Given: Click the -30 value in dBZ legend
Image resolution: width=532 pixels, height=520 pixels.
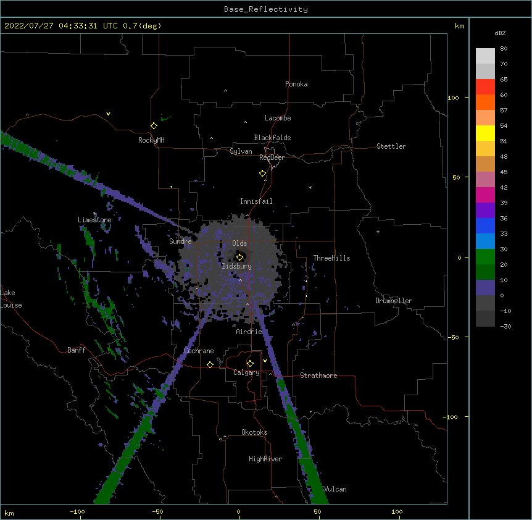Looking at the screenshot, I should 505,326.
